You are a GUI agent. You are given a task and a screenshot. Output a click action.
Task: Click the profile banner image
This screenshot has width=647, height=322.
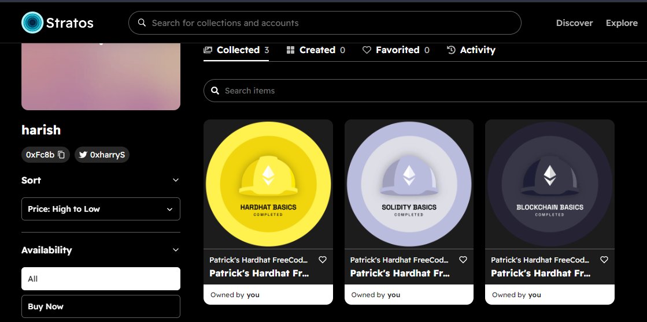pos(101,76)
